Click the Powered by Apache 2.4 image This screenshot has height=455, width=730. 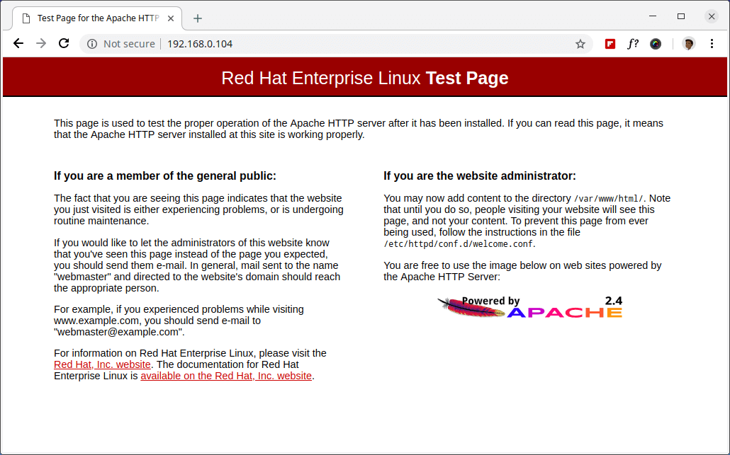pos(530,307)
